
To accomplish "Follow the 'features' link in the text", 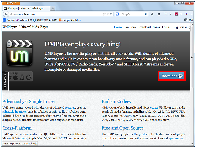I will pyautogui.click(x=70, y=108).
